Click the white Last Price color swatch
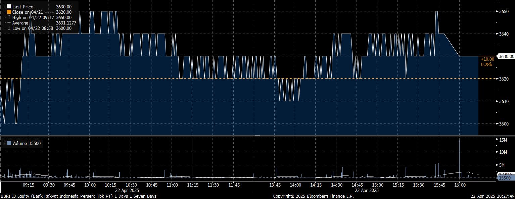515x199 pixels. (x=9, y=7)
